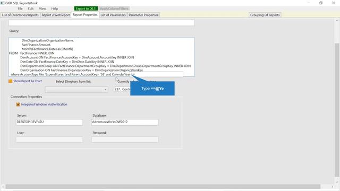Click the GIER SQL ReportsBook app icon
The width and height of the screenshot is (340, 191).
pyautogui.click(x=2, y=3)
